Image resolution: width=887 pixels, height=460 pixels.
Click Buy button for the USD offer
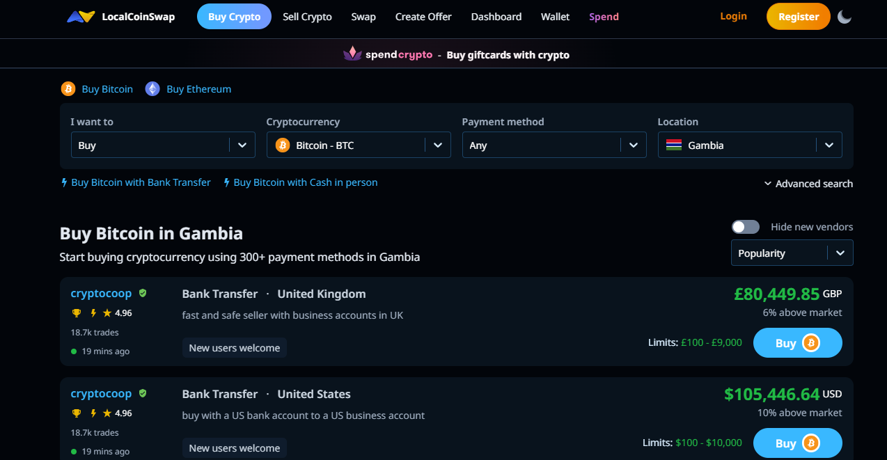pos(798,443)
